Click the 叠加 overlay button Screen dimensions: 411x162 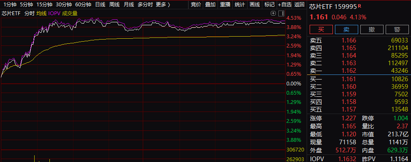[210, 5]
